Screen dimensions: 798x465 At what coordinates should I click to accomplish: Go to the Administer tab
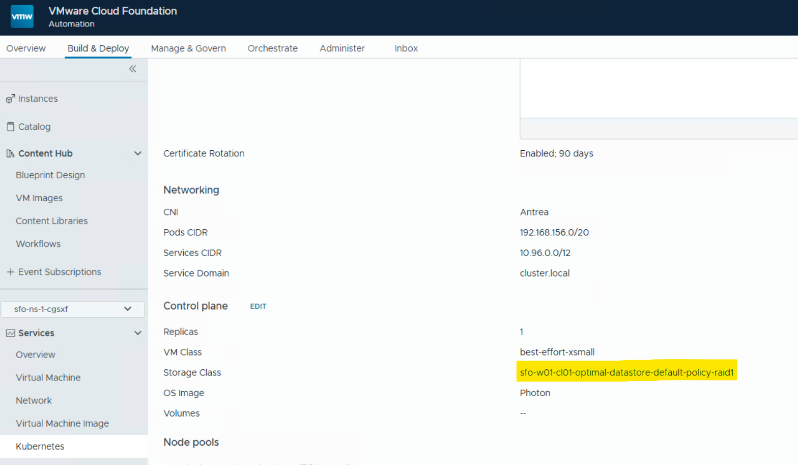tap(342, 48)
